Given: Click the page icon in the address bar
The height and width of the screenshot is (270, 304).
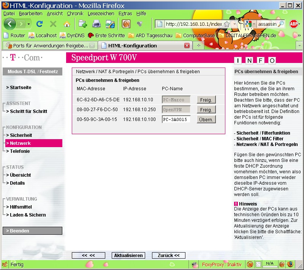Looking at the screenshot, I should 160,24.
